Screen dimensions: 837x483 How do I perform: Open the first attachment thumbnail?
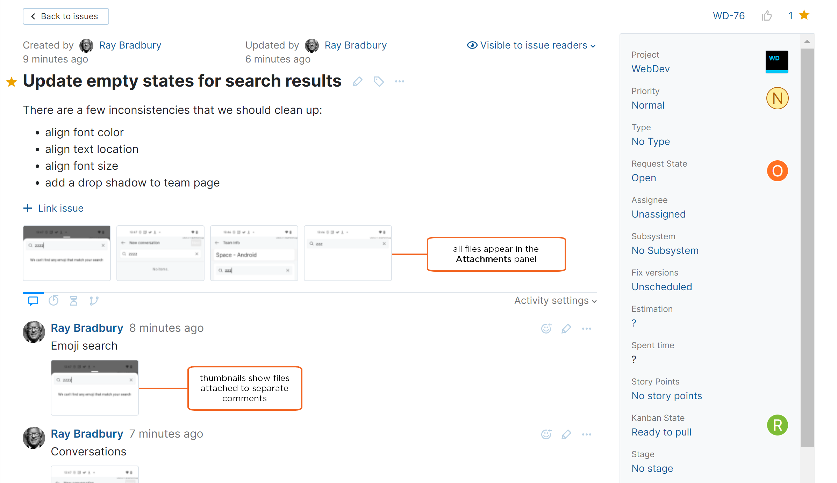coord(66,253)
